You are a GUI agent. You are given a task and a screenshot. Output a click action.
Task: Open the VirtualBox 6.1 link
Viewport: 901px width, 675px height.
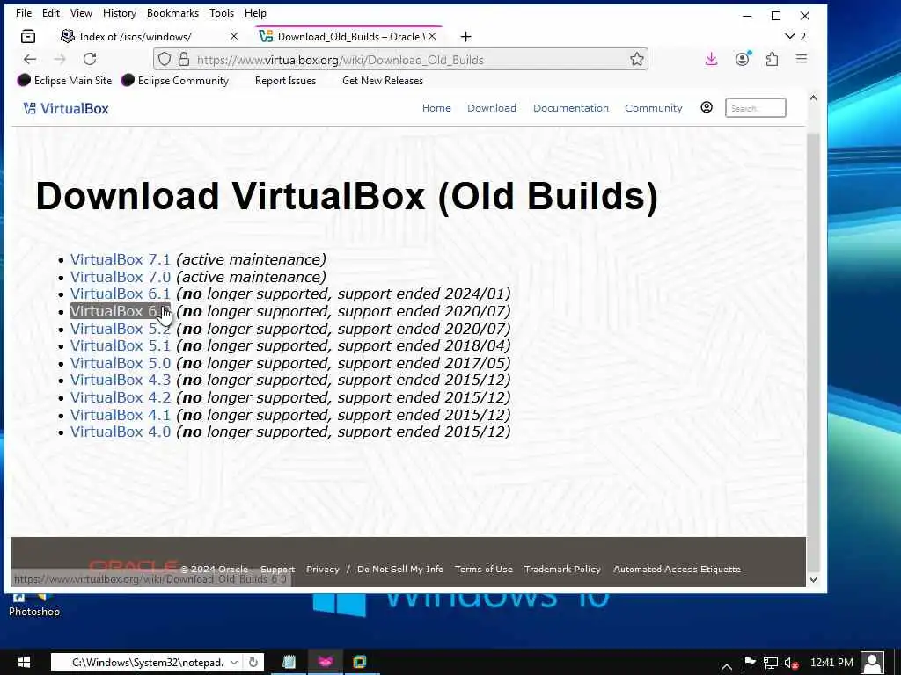120,294
